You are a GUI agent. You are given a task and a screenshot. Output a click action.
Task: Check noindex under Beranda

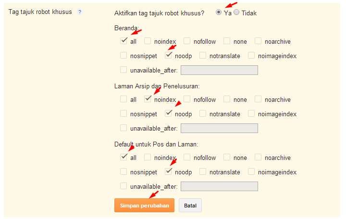click(x=148, y=41)
